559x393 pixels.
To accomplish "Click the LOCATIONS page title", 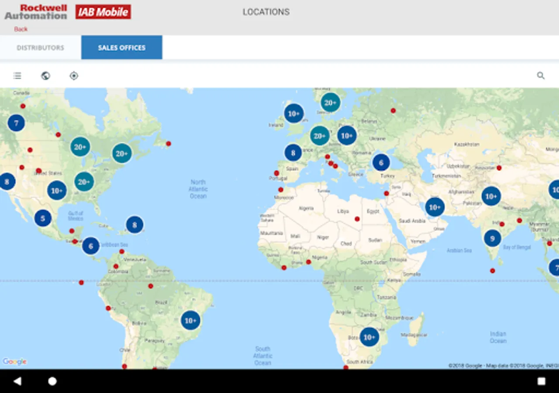I will coord(266,12).
